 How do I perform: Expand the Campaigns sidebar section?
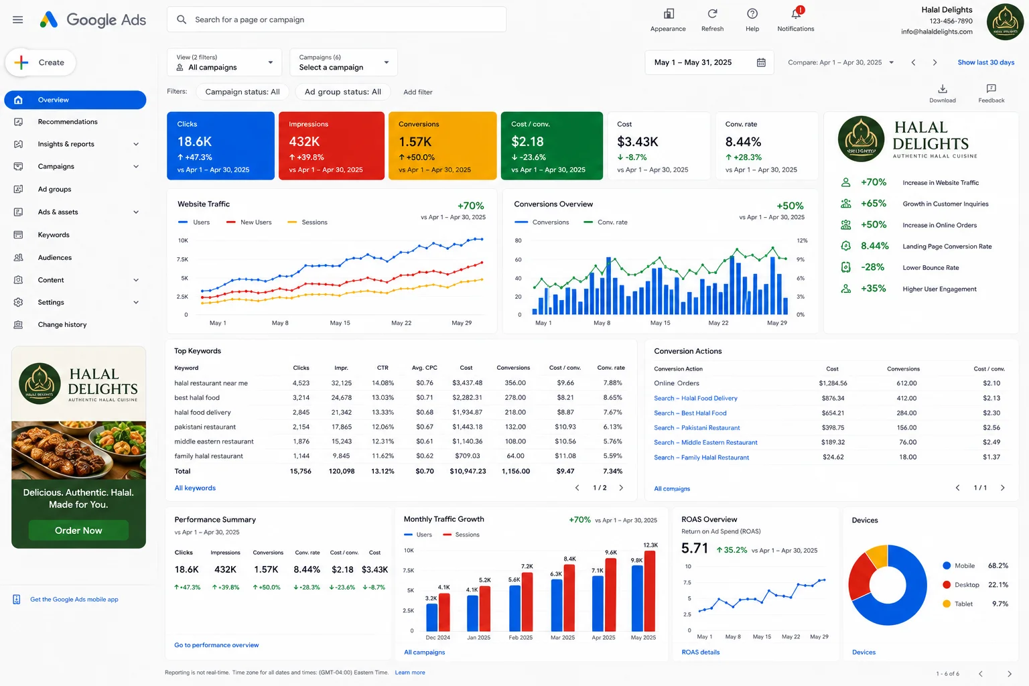(136, 167)
